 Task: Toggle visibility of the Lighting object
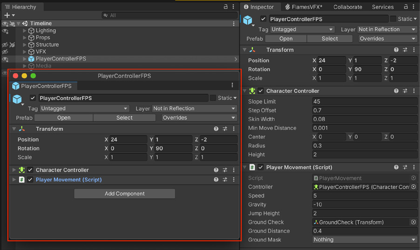tap(5, 31)
